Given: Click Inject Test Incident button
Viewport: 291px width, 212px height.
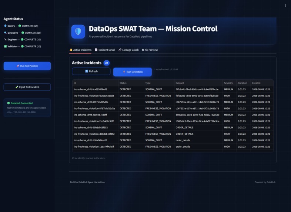Looking at the screenshot, I should coord(27,87).
